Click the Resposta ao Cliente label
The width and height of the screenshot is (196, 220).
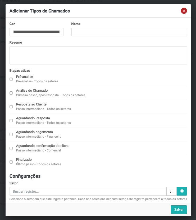[31, 104]
